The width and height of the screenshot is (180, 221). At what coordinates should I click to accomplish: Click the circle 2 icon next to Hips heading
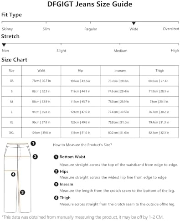56,171
